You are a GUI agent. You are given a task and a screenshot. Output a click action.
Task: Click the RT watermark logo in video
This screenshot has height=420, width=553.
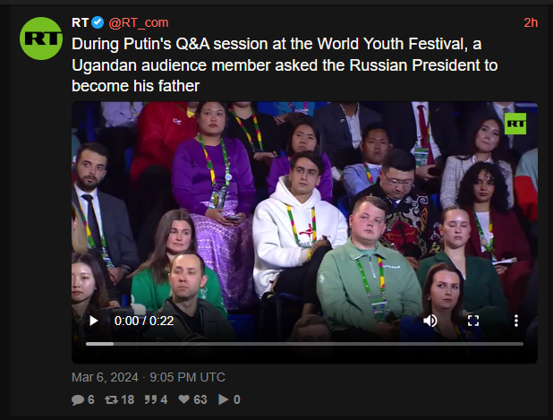tap(515, 124)
